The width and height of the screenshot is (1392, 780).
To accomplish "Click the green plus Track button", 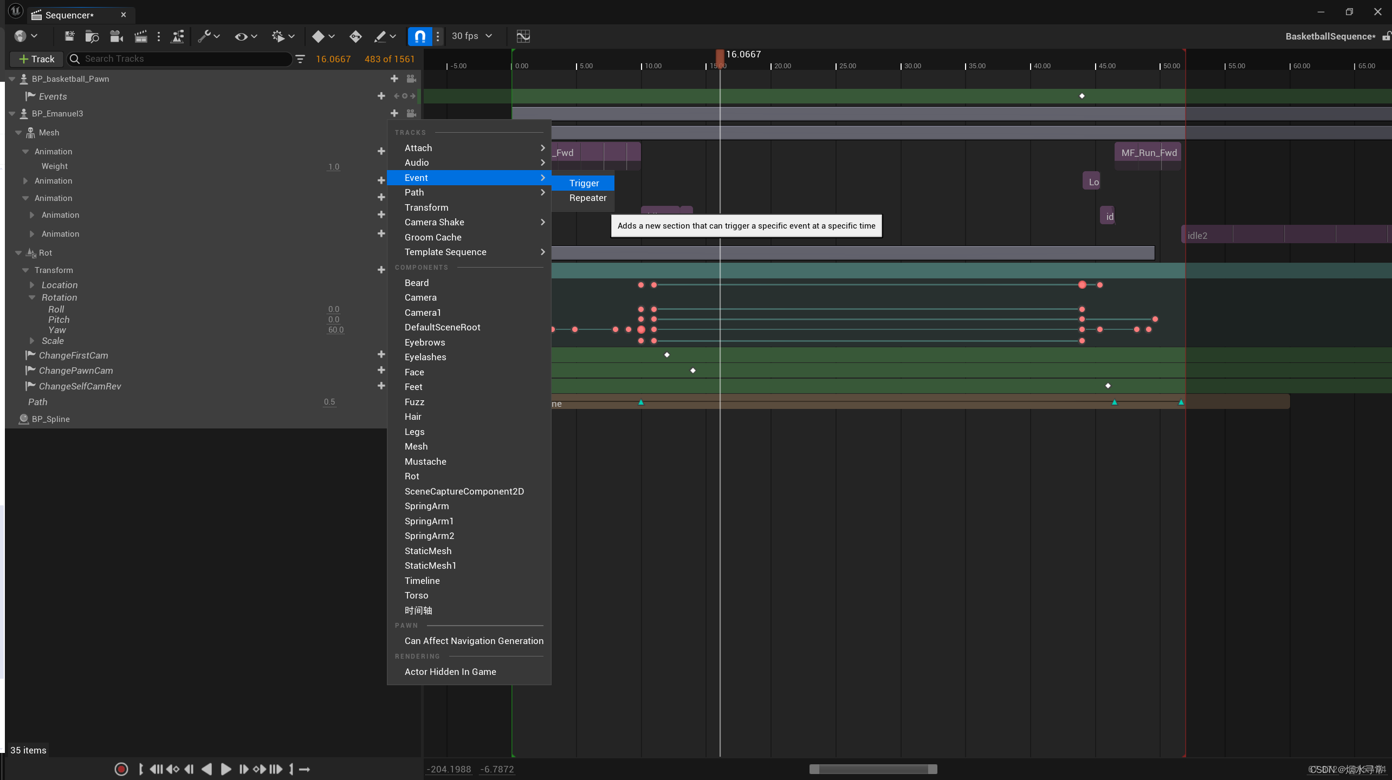I will (37, 59).
